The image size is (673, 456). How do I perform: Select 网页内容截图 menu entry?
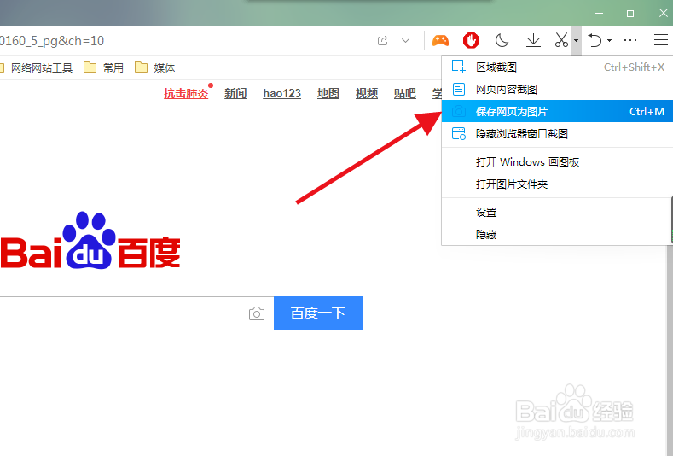(557, 90)
